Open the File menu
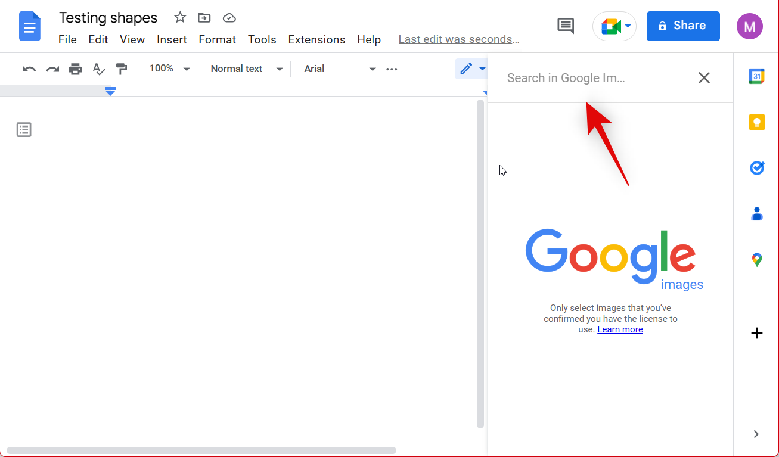The height and width of the screenshot is (457, 779). (x=67, y=40)
